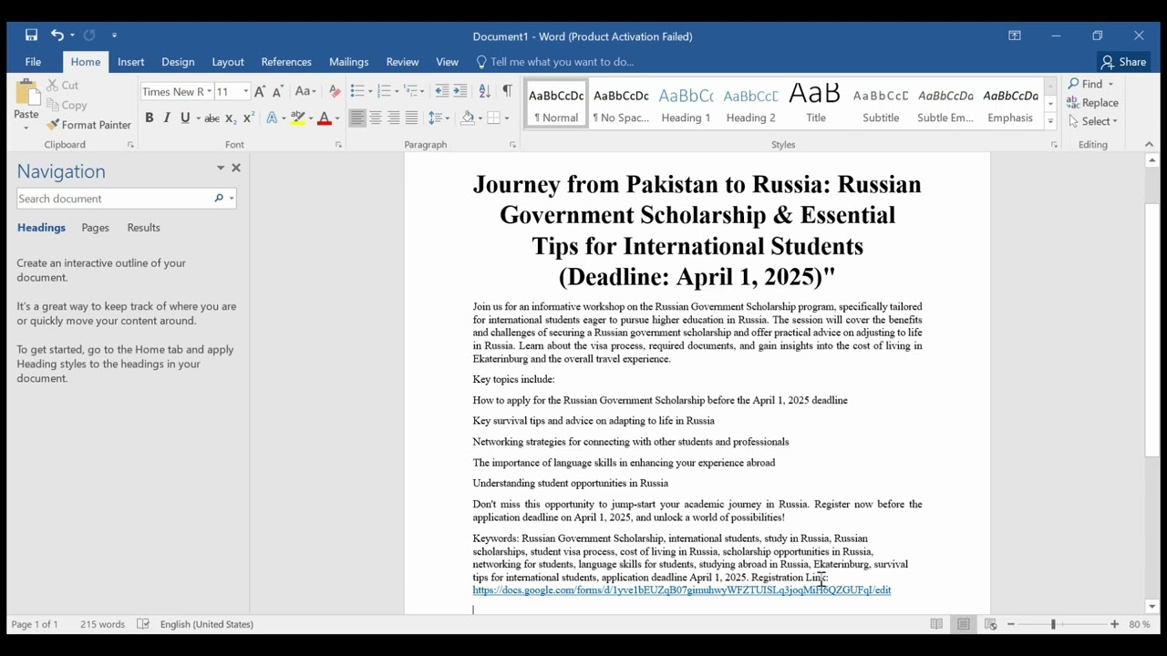
Task: Switch to the References tab
Action: coord(286,62)
